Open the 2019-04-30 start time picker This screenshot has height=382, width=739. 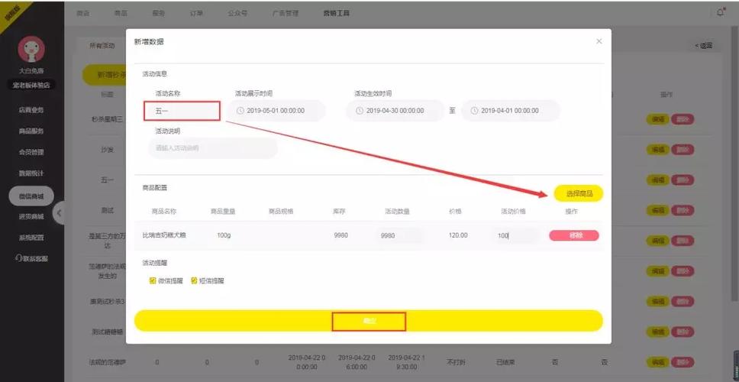[395, 111]
